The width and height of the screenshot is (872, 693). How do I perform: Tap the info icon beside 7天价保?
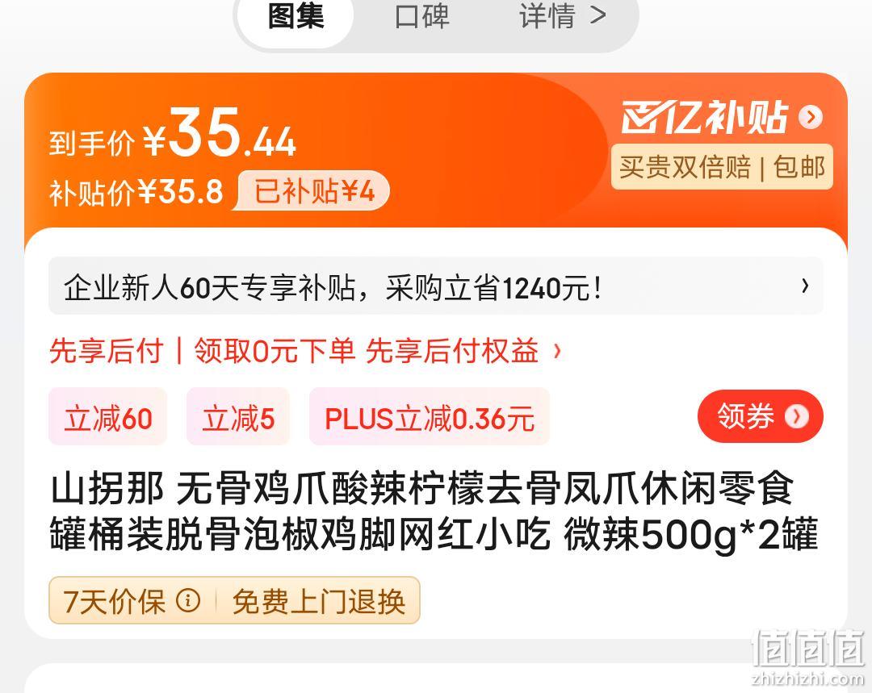click(x=188, y=600)
